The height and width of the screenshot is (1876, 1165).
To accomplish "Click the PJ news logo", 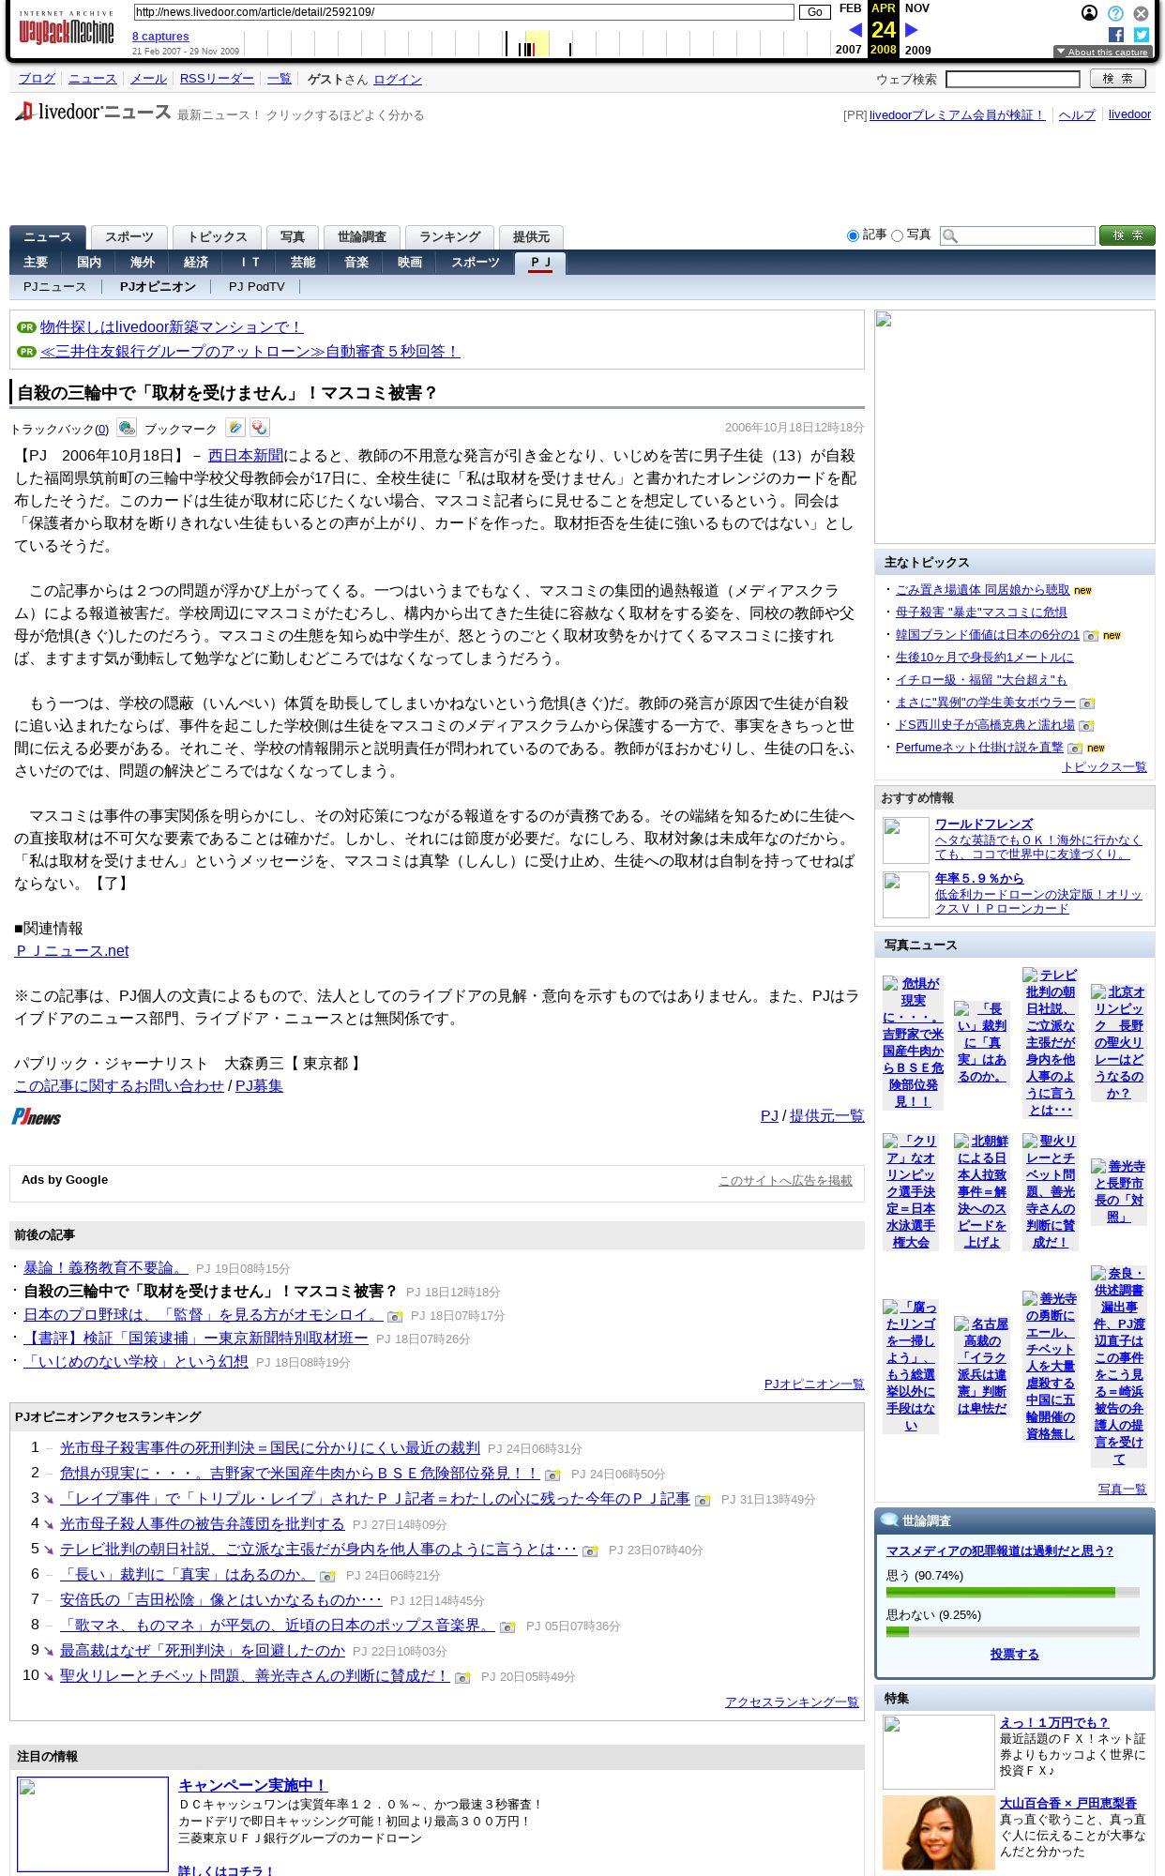I will 37,1116.
